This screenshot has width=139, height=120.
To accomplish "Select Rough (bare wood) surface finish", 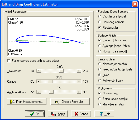I will (x=100, y=51).
